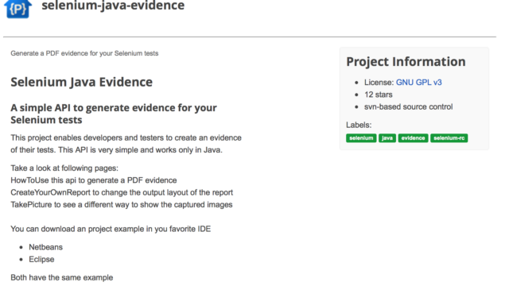The width and height of the screenshot is (509, 286).
Task: Click the 'Generate a PDF evidence' summary text
Action: coord(84,53)
